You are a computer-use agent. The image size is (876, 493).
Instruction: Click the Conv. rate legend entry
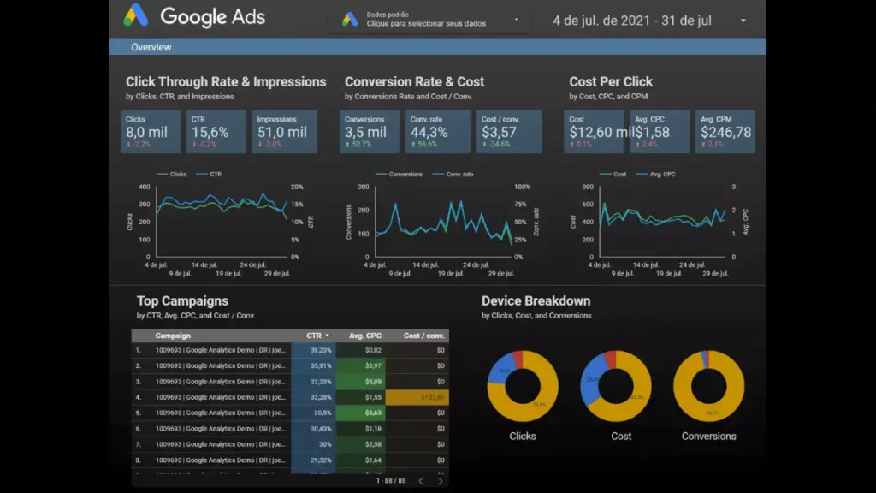pyautogui.click(x=453, y=175)
